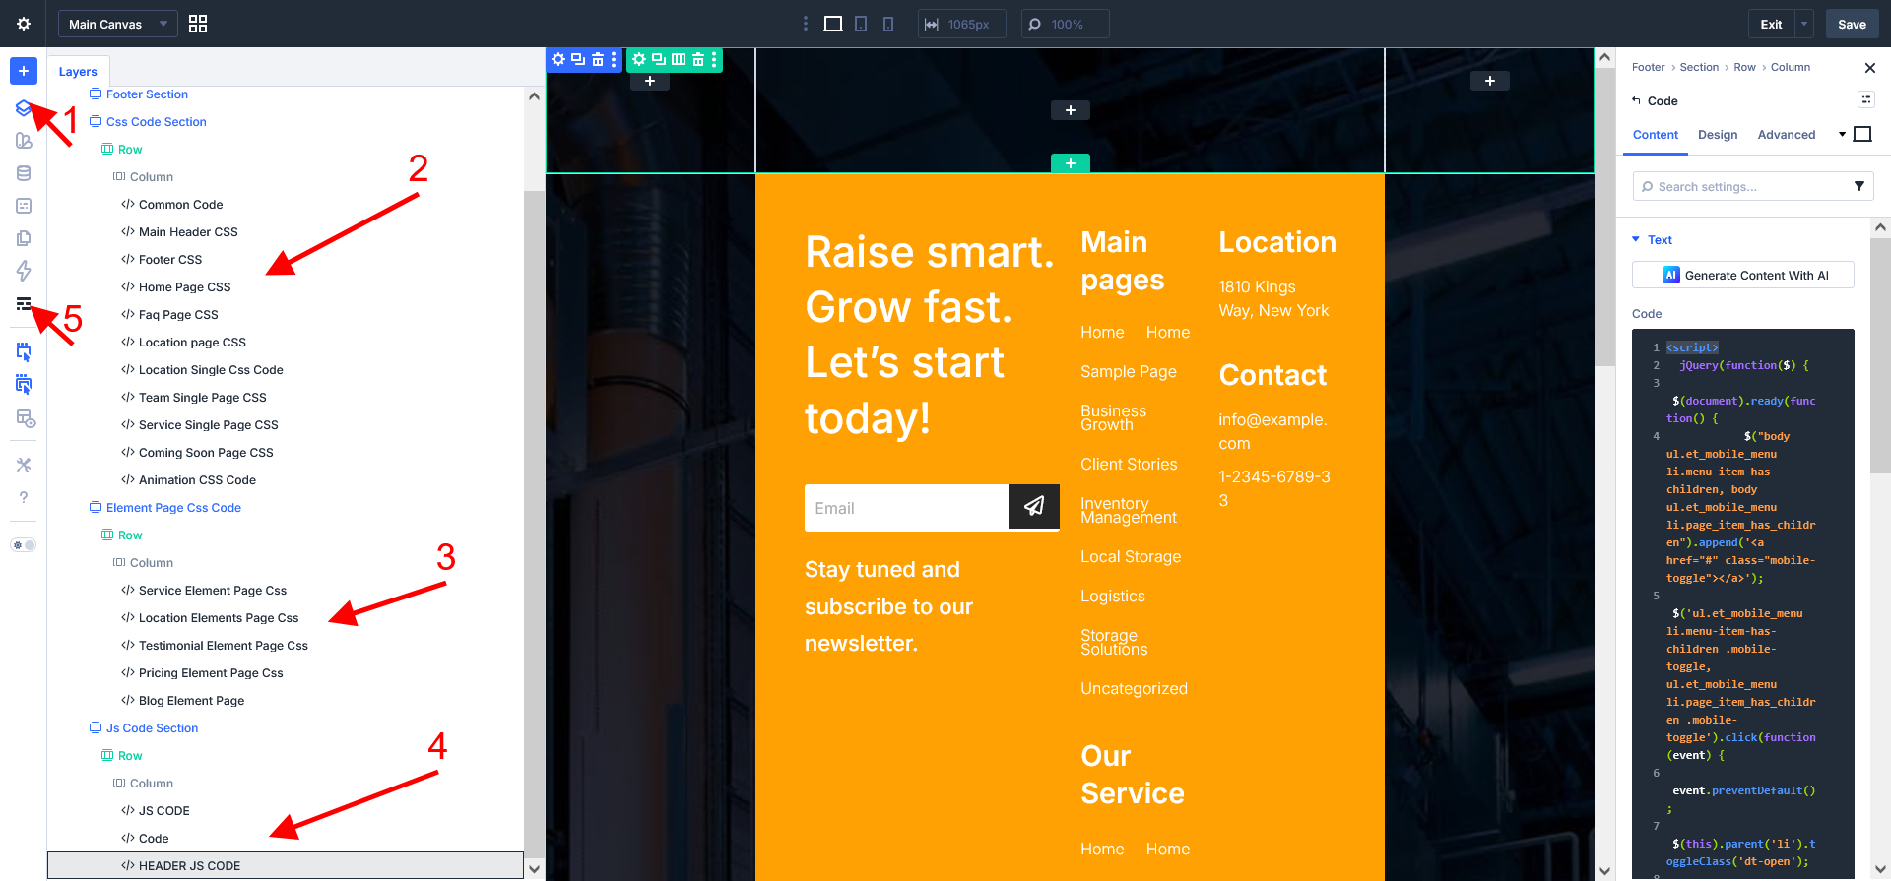Click the paper plane send button
This screenshot has height=881, width=1891.
coord(1034,506)
